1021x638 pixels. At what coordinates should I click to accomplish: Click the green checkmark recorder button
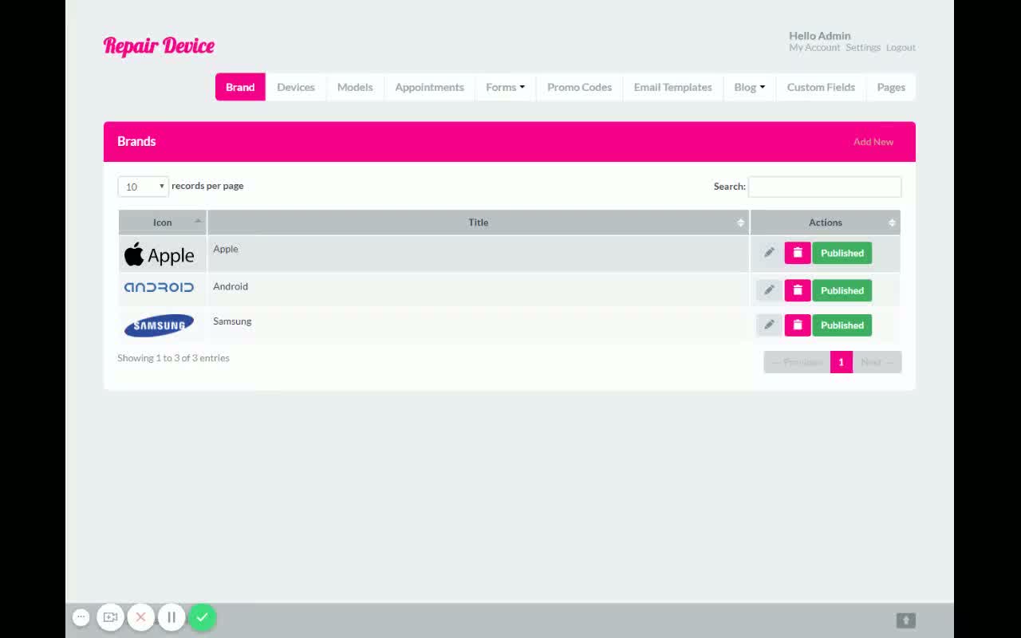tap(203, 617)
